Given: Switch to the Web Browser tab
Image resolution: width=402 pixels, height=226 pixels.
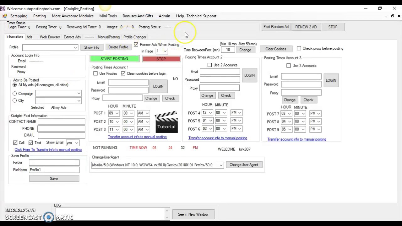Looking at the screenshot, I should click(50, 37).
